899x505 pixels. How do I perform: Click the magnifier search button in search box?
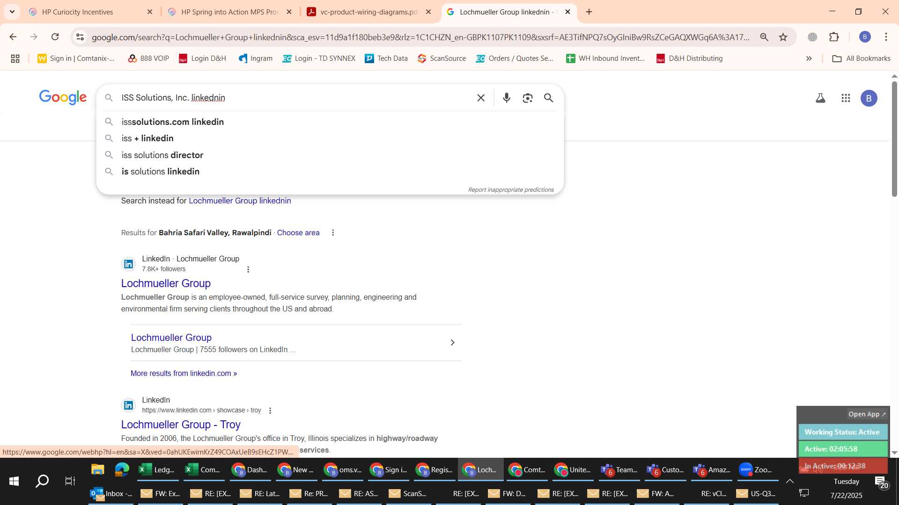tap(549, 98)
